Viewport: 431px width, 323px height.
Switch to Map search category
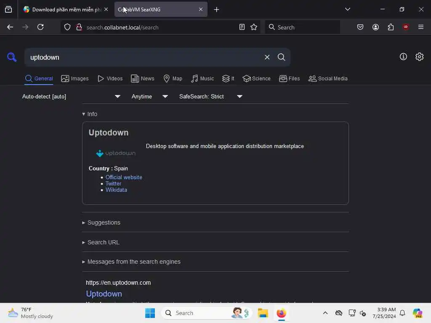[173, 79]
